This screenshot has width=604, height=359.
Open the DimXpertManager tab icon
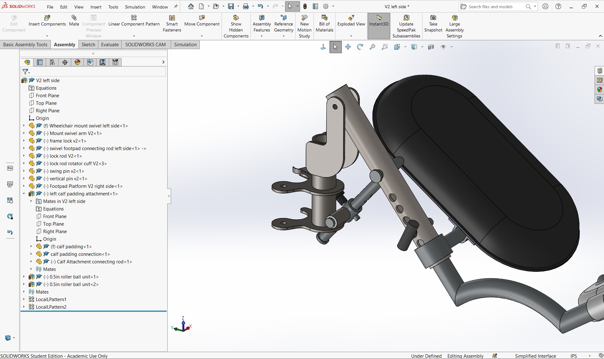(x=65, y=62)
